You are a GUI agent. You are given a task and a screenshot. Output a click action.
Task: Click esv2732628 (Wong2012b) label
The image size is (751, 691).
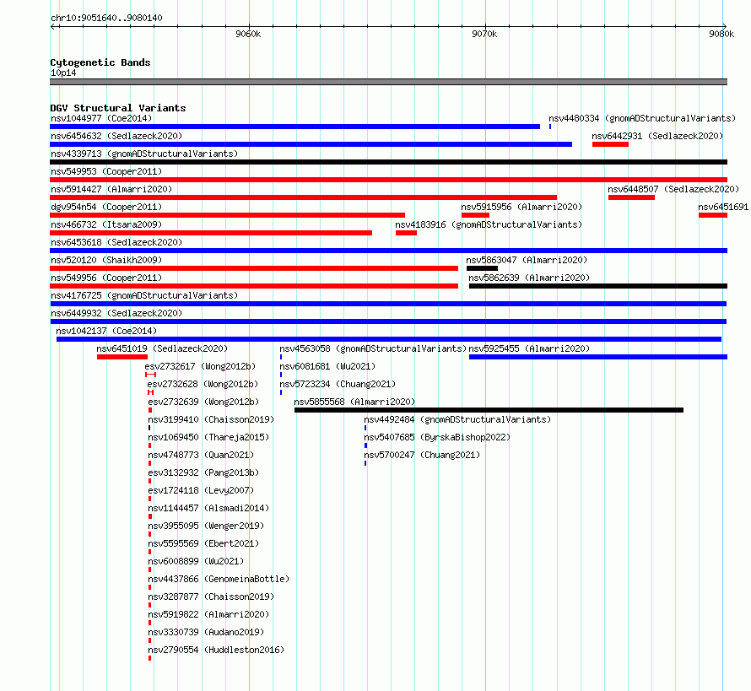click(x=203, y=384)
